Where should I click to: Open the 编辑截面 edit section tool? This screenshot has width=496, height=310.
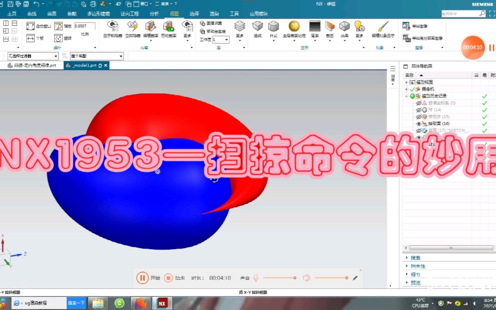point(151,29)
